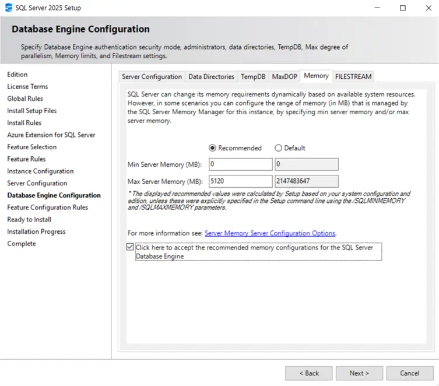439x386 pixels.
Task: Click the Install Setup Files step
Action: click(32, 111)
